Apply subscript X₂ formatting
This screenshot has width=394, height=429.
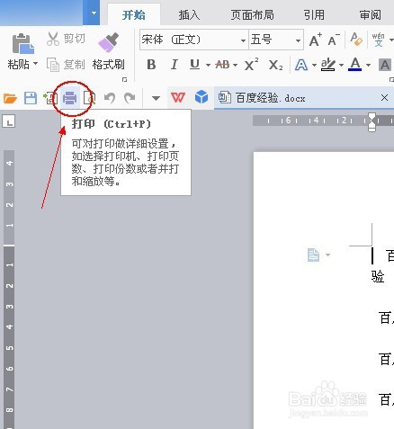coord(275,65)
